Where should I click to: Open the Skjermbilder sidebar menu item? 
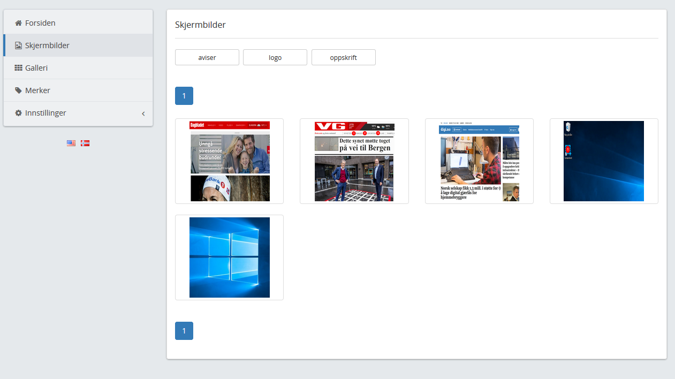point(47,46)
